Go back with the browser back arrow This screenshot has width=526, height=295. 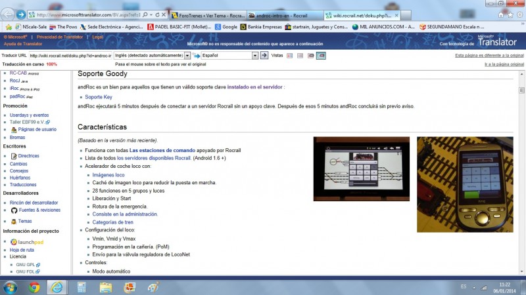7,14
